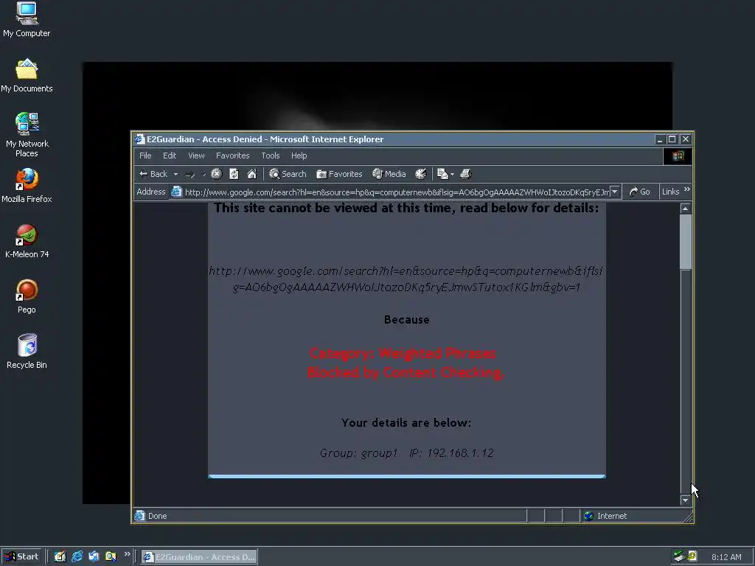Click the 'IP: 192.168.1.12' text
Viewport: 755px width, 566px height.
point(451,453)
